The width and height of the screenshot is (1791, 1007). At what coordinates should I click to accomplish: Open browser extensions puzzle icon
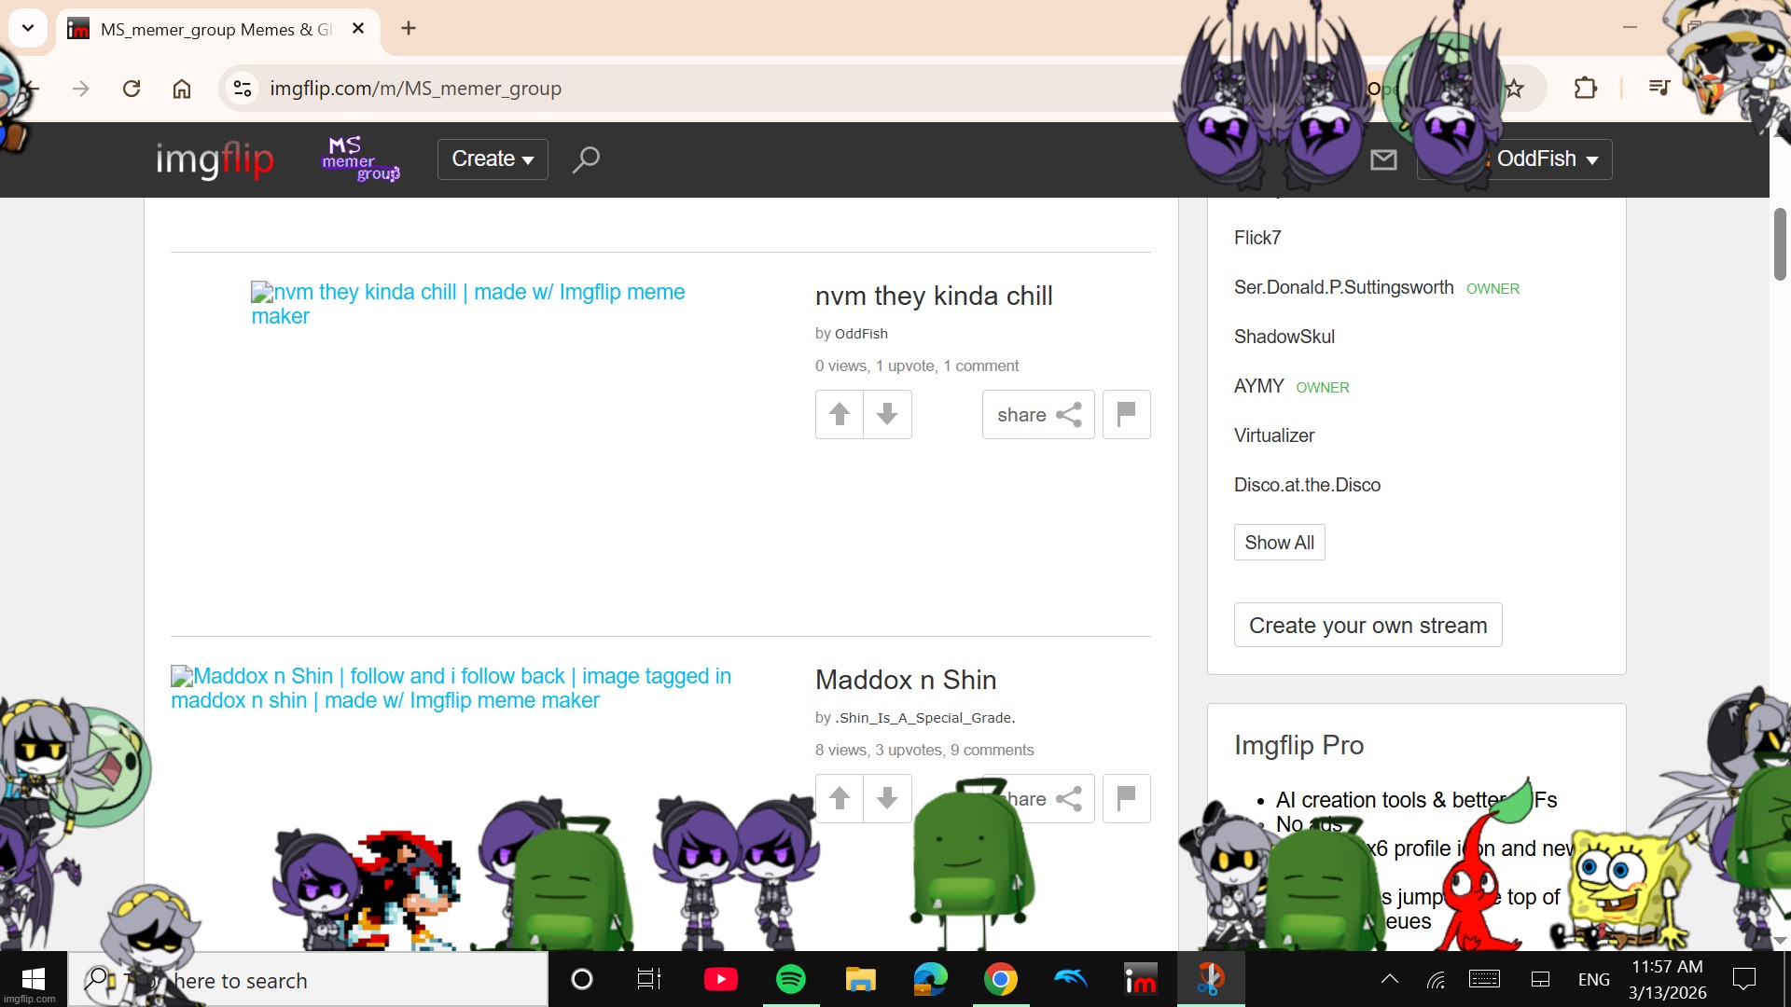pos(1585,89)
